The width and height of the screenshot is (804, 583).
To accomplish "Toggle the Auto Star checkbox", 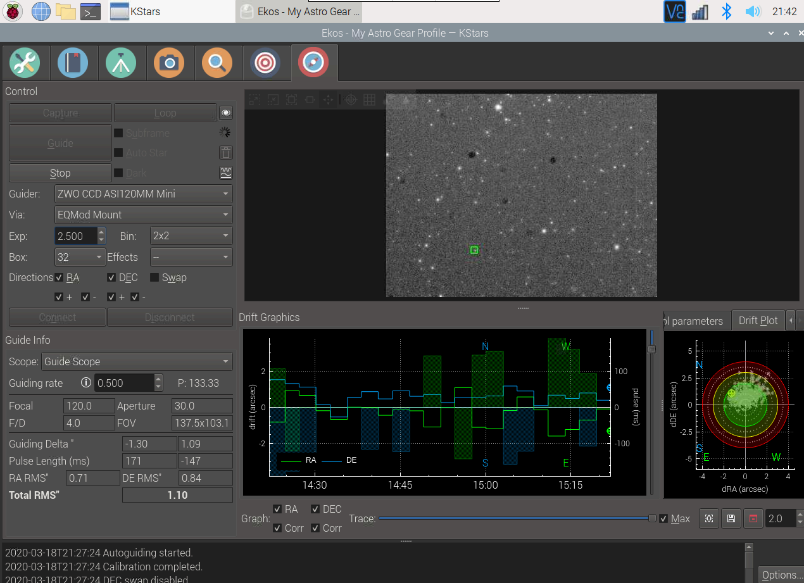I will click(x=118, y=153).
